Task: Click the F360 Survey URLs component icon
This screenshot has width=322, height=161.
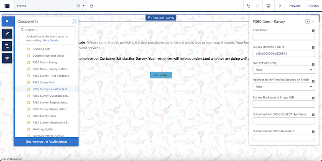Action: (x=29, y=116)
